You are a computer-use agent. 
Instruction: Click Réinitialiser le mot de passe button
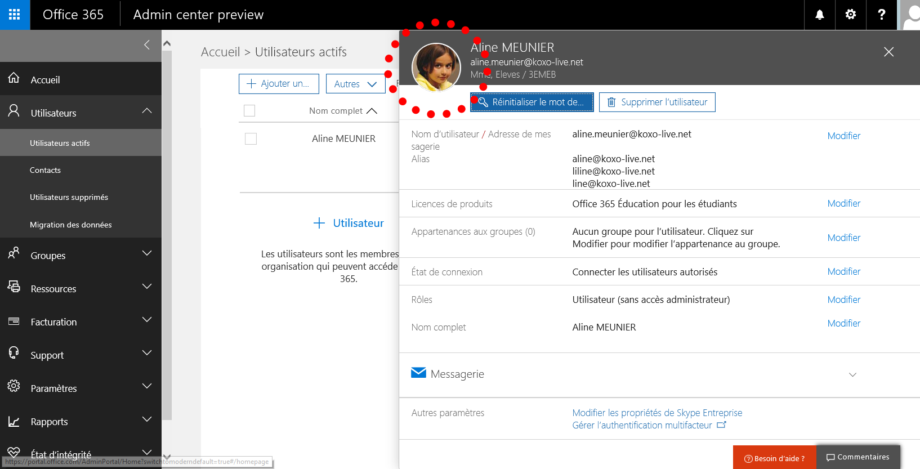532,102
